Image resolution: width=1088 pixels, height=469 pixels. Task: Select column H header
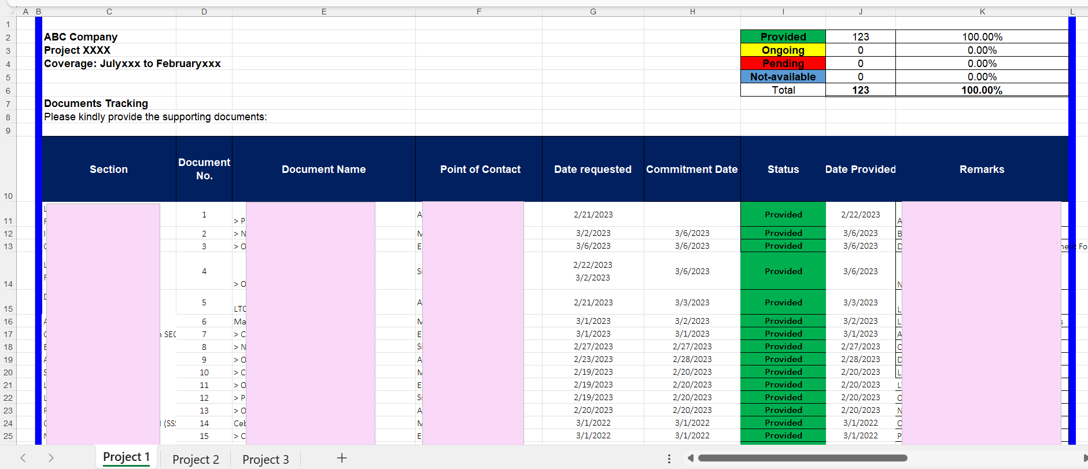(x=692, y=12)
